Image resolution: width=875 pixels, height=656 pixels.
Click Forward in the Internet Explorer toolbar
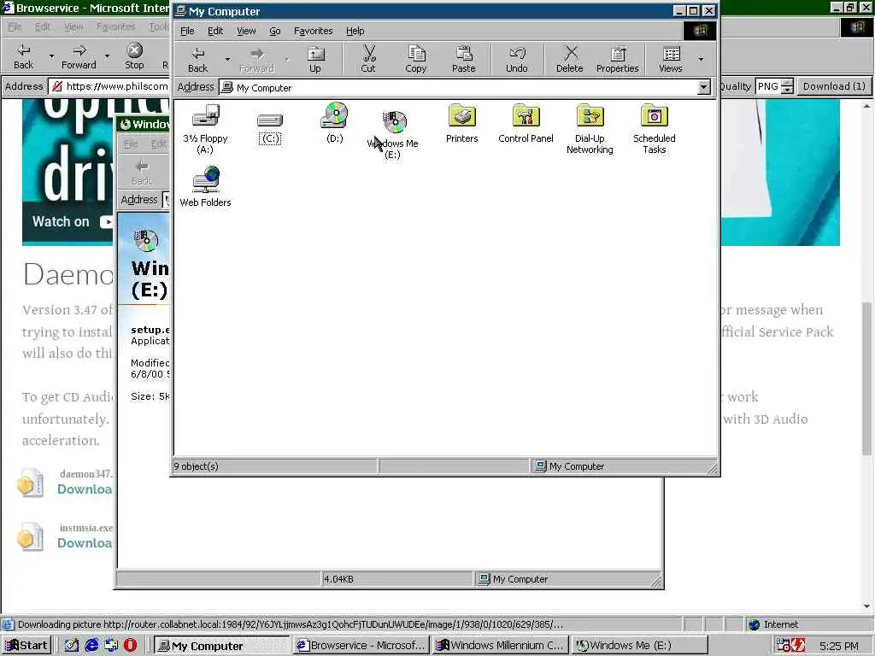(79, 56)
